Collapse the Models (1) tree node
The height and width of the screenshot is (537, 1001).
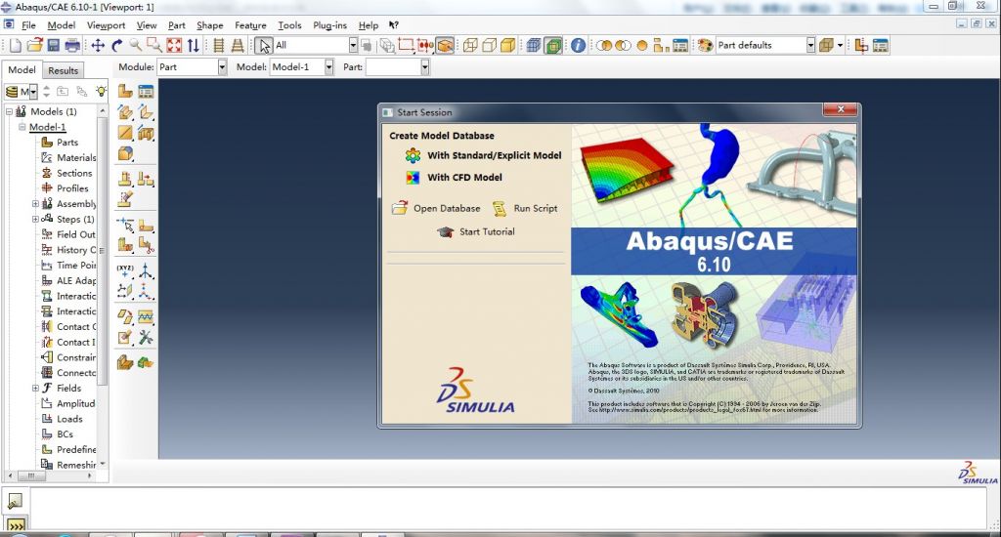pyautogui.click(x=10, y=111)
